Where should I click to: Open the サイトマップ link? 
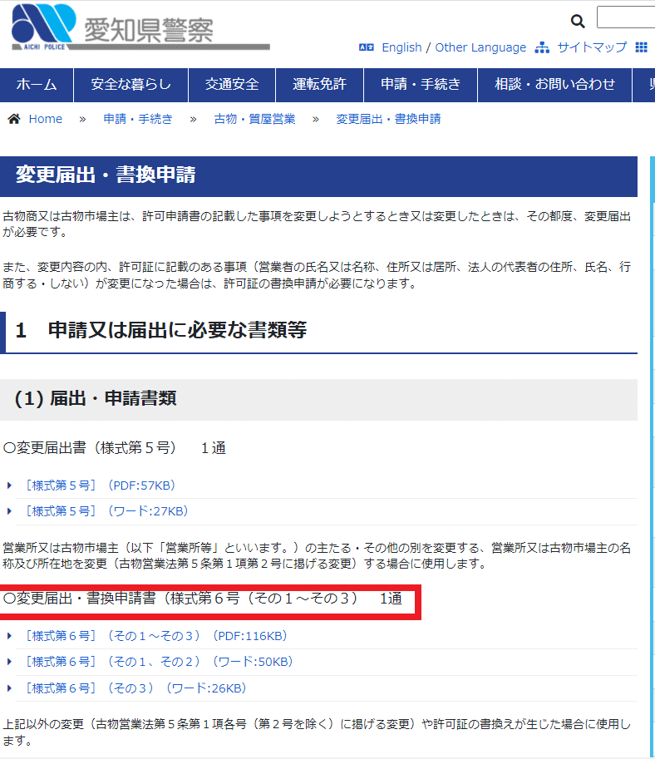point(592,47)
